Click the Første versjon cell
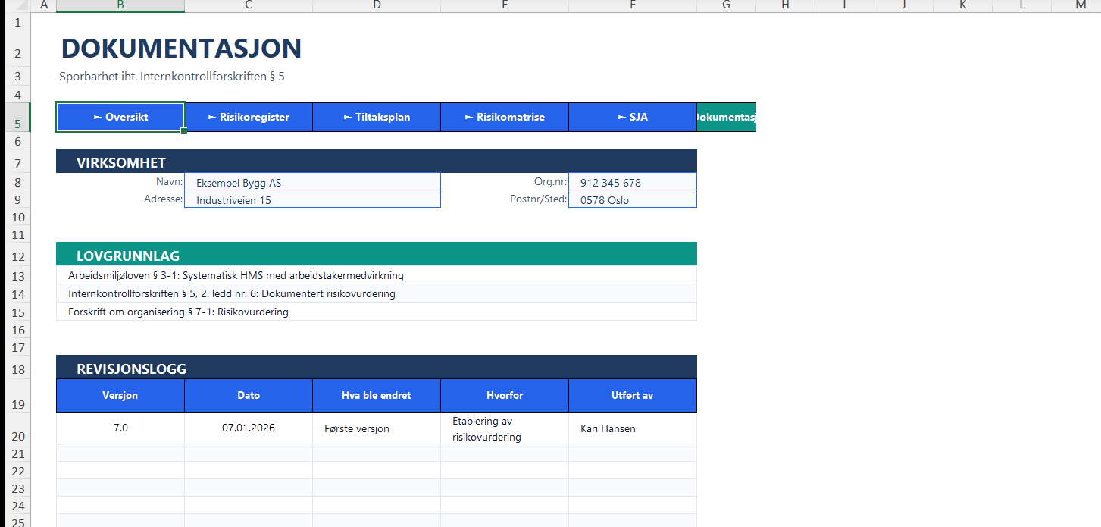The image size is (1101, 527). coord(377,428)
